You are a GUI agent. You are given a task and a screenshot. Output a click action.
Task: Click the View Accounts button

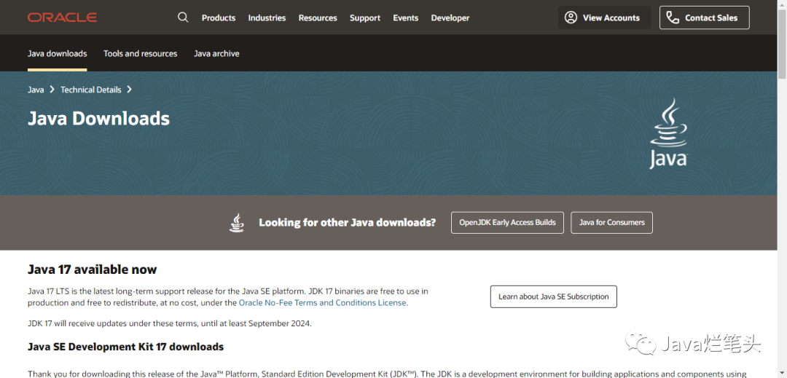coord(604,17)
